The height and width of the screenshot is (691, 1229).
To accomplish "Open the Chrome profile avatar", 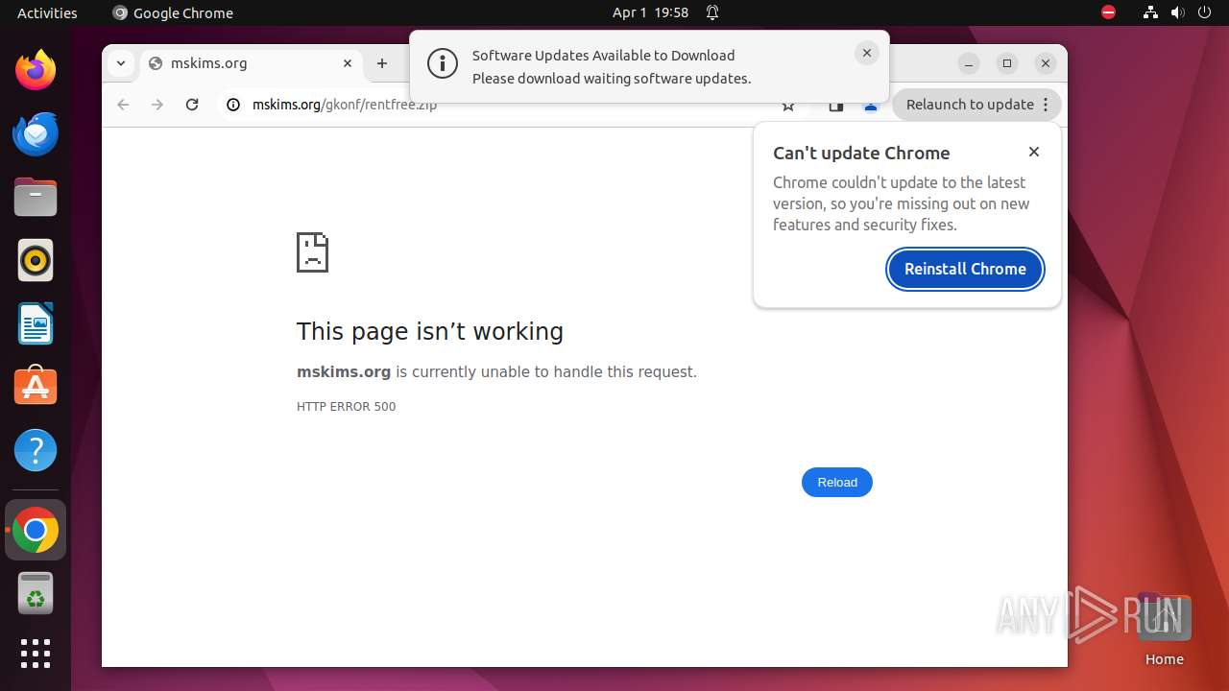I will click(x=871, y=106).
